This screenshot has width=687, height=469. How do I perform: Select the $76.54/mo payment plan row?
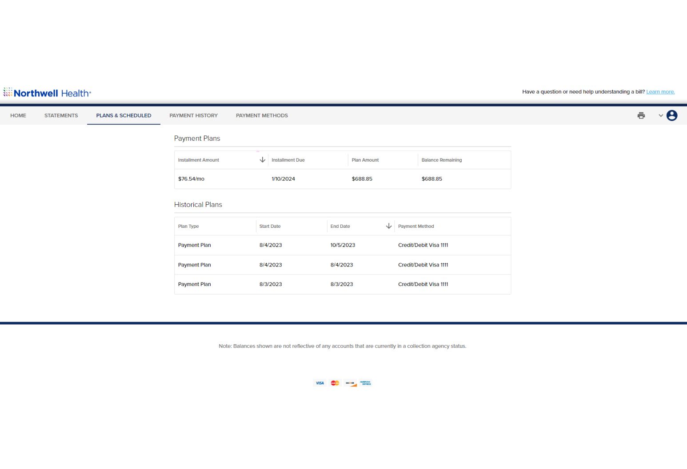point(342,179)
